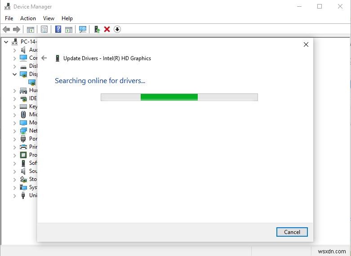
Task: Expand the Human Interface (Hur) node
Action: click(x=14, y=91)
